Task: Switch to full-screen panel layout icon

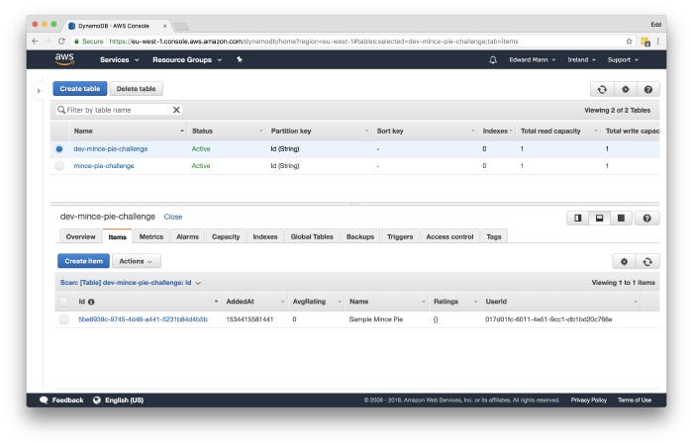Action: (x=621, y=219)
